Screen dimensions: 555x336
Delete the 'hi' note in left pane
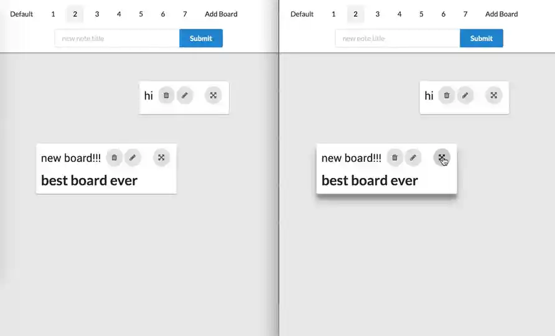(166, 95)
